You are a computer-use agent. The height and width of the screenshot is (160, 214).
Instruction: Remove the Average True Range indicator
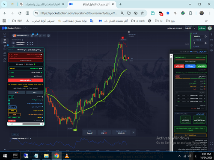point(30,138)
